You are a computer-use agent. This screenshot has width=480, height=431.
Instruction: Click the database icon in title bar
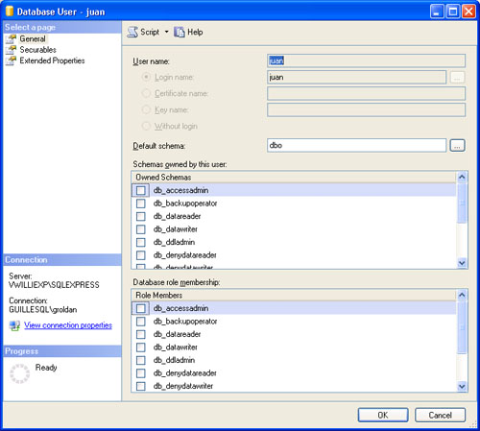point(10,12)
